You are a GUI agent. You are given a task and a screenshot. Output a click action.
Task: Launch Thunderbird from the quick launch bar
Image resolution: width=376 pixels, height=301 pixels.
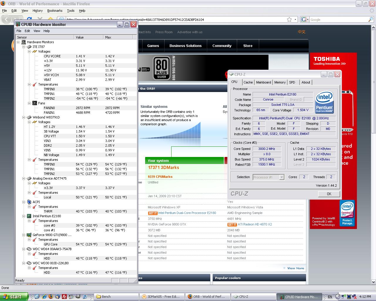(57, 297)
